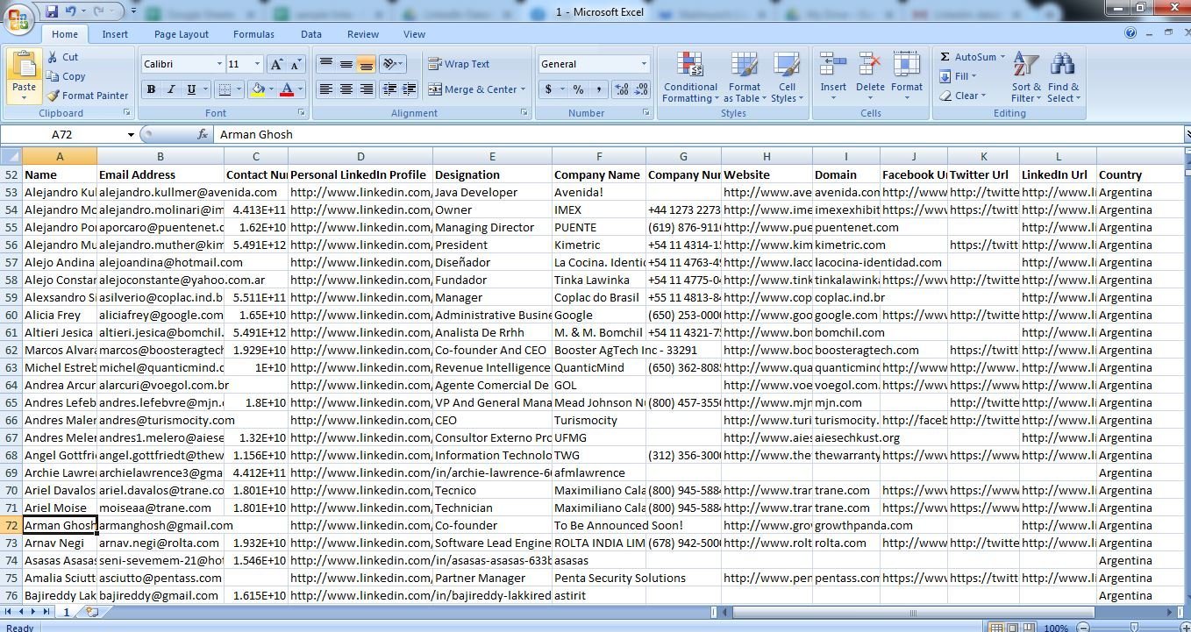Expand the Calibri font name dropdown
Viewport: 1191px width, 632px height.
point(219,64)
